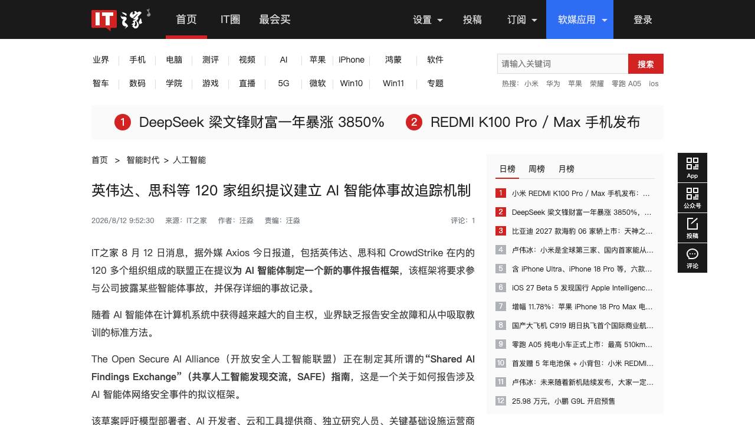Open ranking item 12 小鹏 G9L 开启预售

tap(563, 401)
